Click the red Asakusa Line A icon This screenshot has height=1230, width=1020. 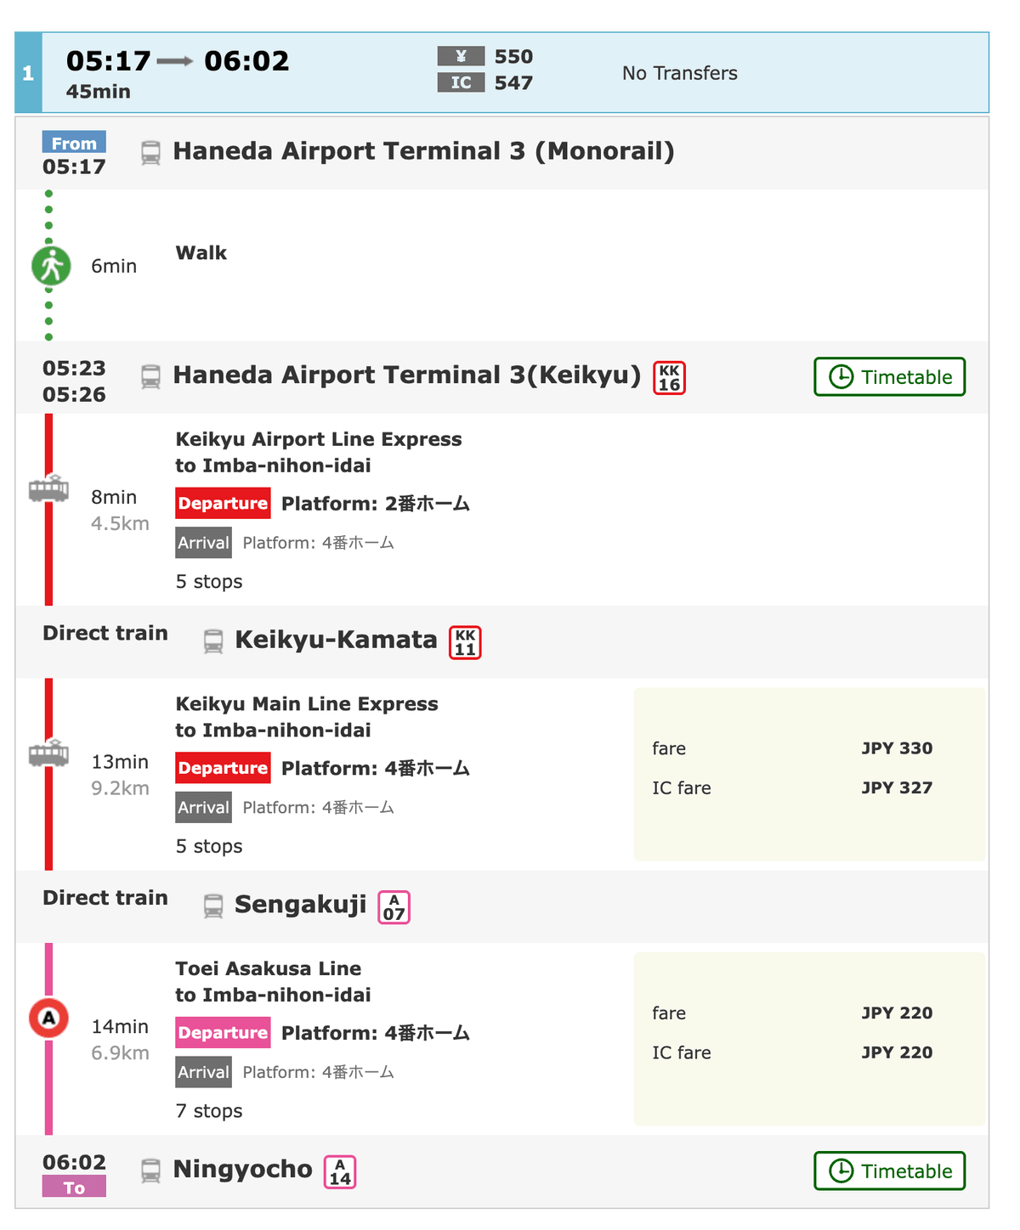point(48,1018)
